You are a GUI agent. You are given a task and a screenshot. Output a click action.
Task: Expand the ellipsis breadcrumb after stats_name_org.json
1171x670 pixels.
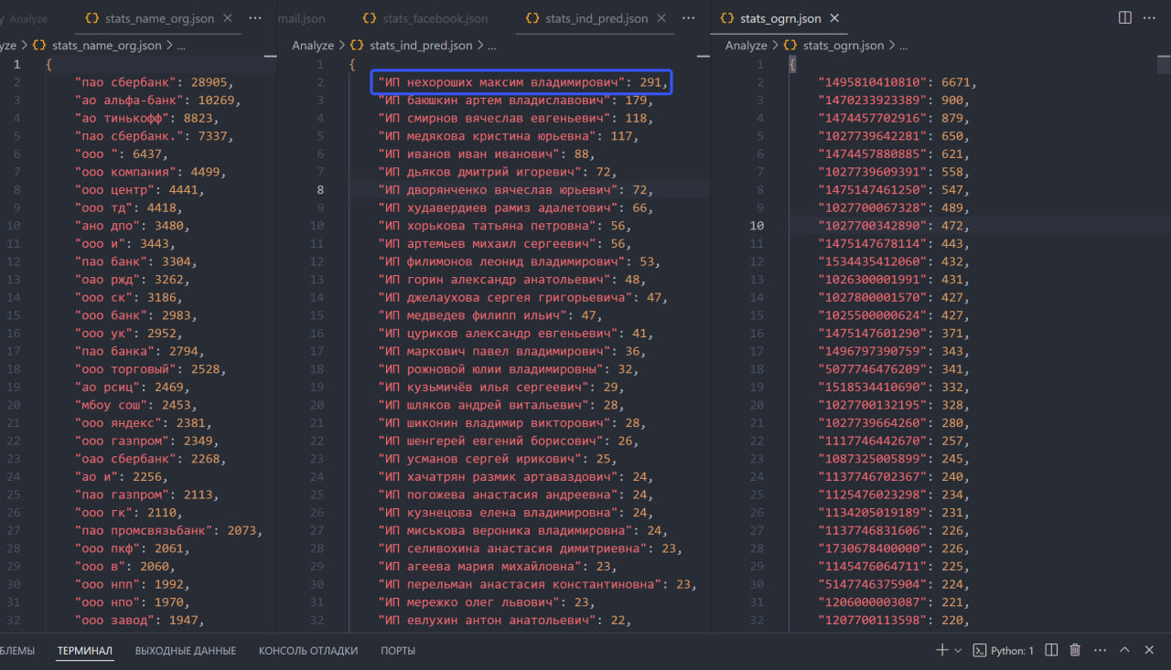(180, 45)
